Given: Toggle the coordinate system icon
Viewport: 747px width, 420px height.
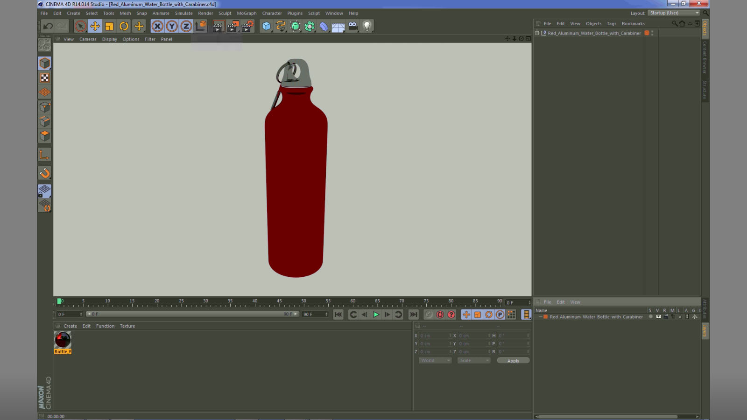Looking at the screenshot, I should coord(201,26).
